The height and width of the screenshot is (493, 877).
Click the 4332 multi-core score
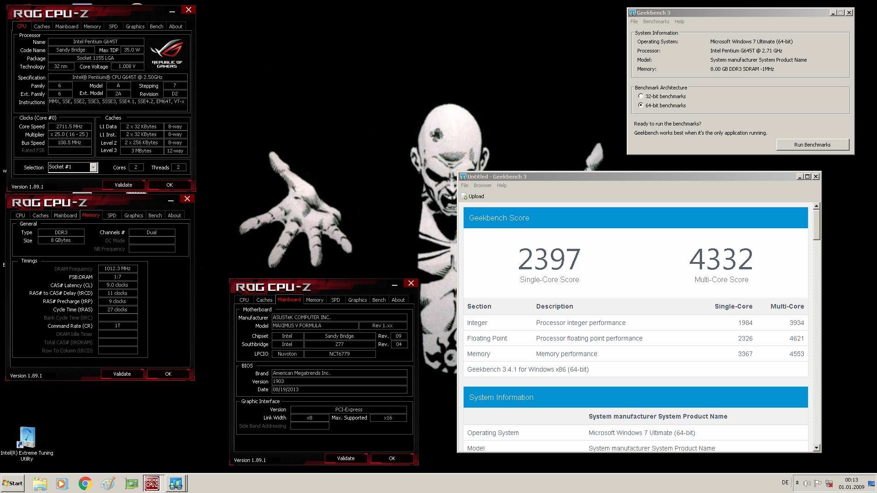pyautogui.click(x=721, y=259)
